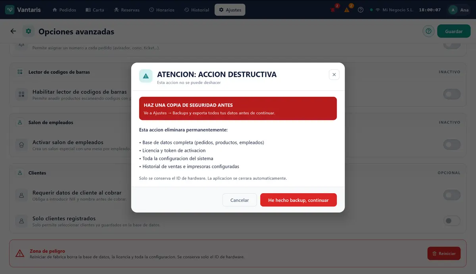The height and width of the screenshot is (274, 476).
Task: Go to the Carta tab
Action: coord(95,10)
